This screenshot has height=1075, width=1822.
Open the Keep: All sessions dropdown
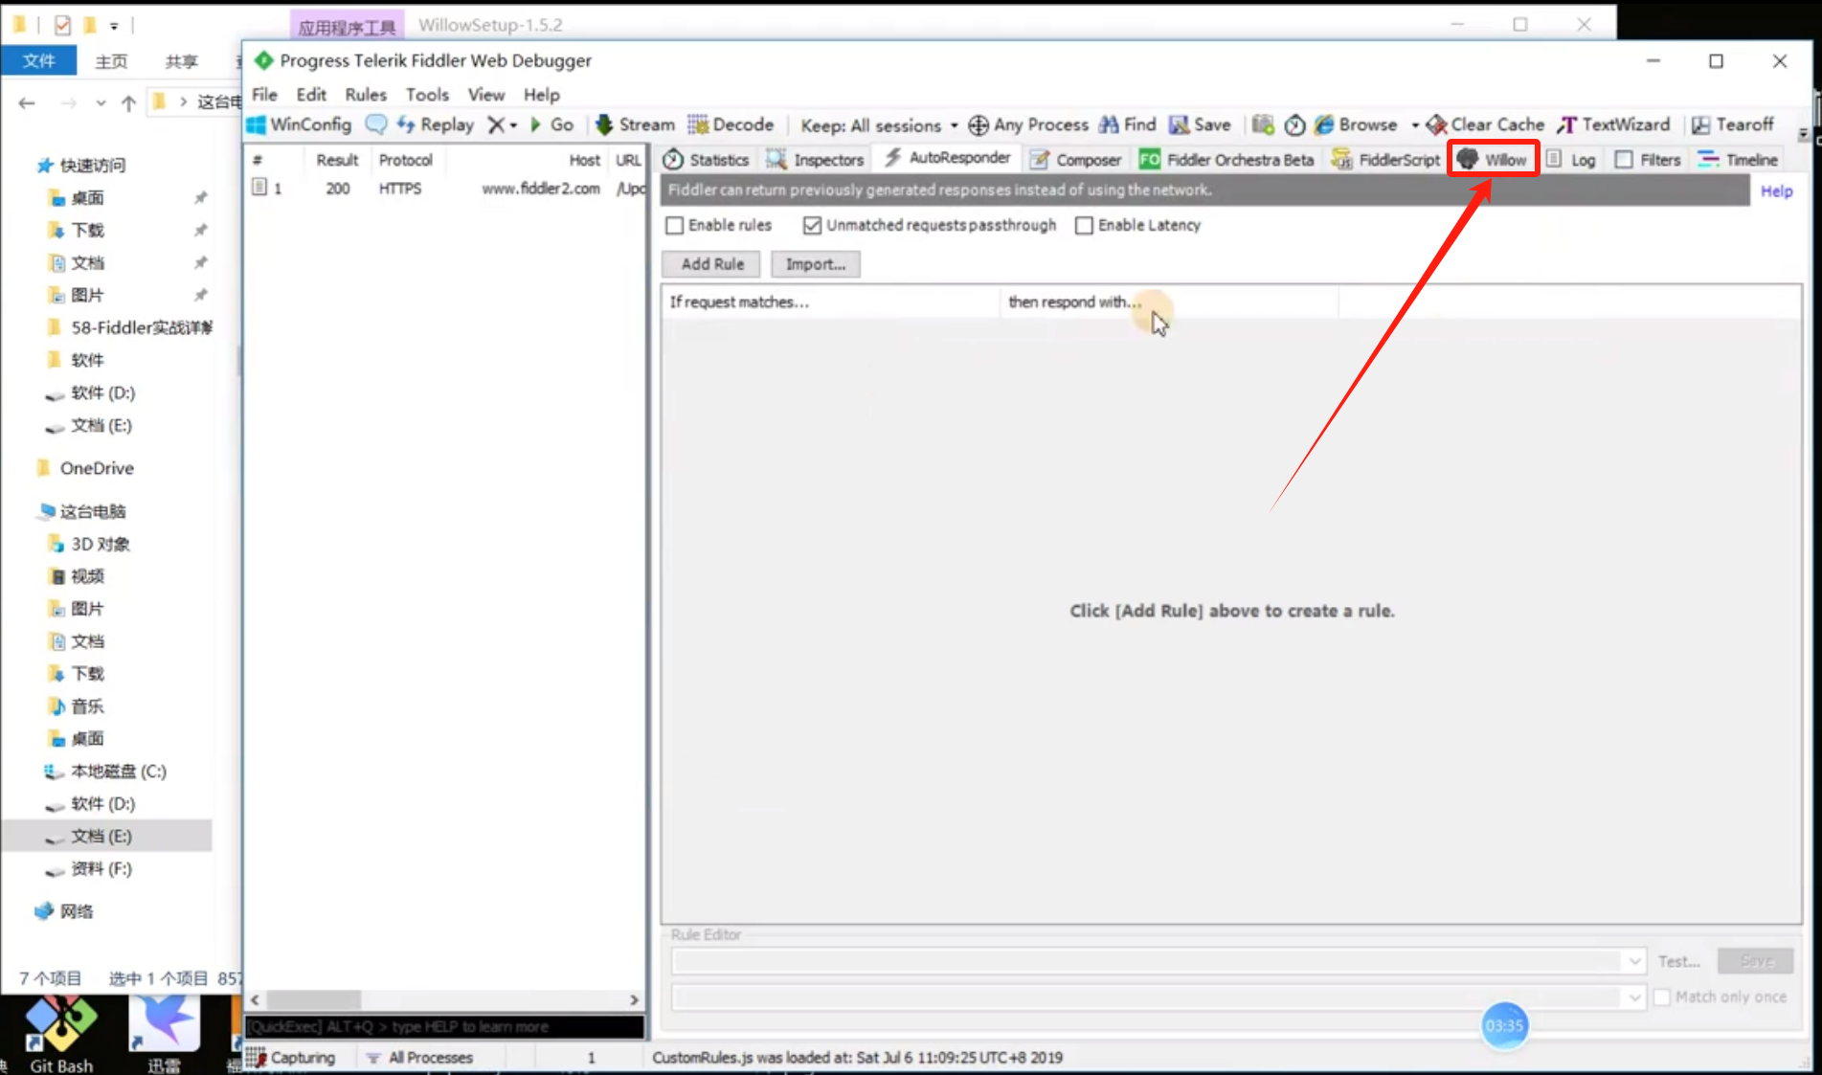click(879, 125)
